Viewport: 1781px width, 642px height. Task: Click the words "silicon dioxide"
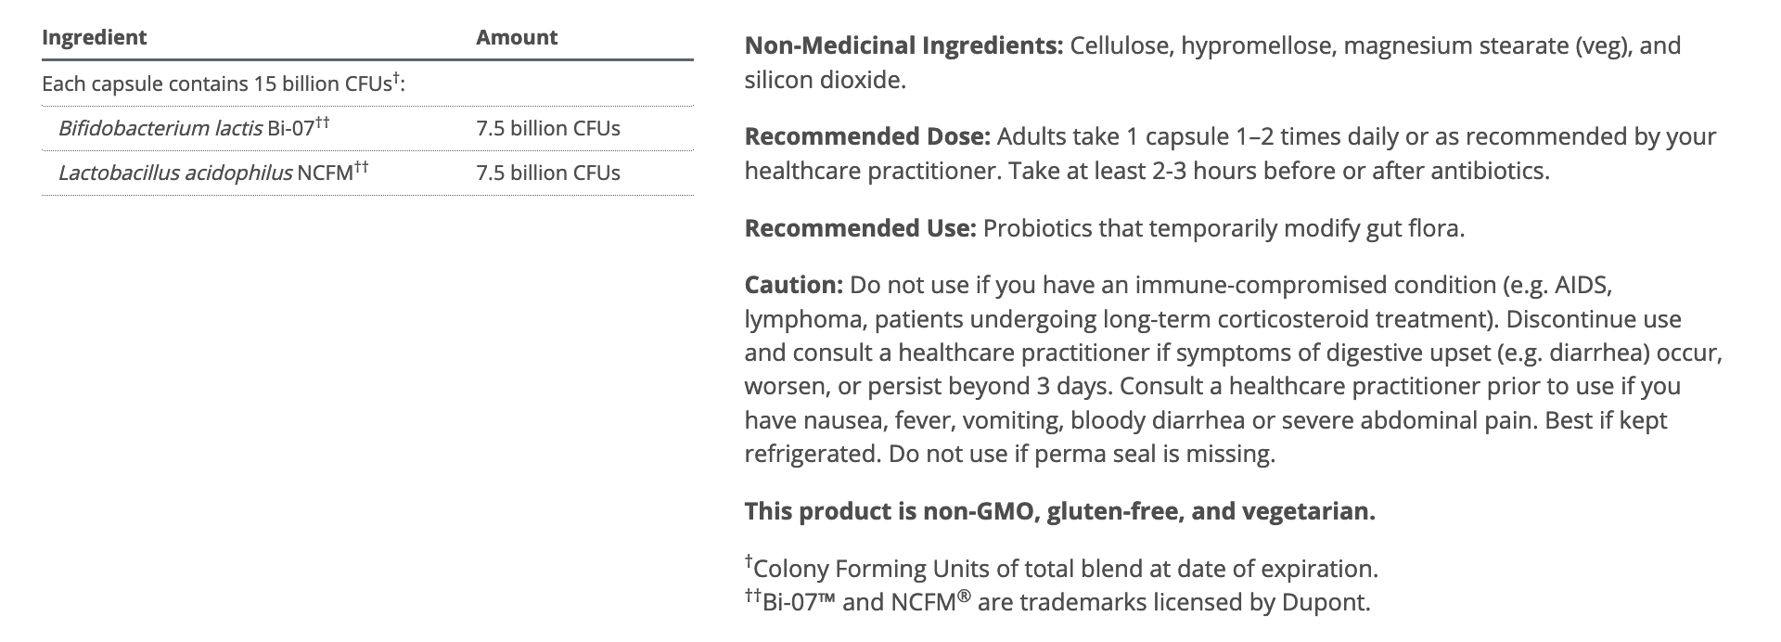824,80
